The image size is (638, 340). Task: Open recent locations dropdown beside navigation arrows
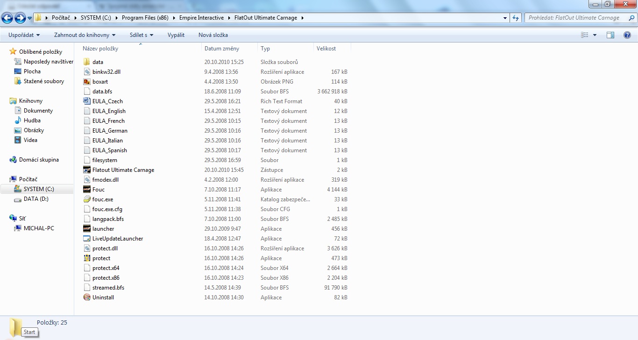click(30, 18)
